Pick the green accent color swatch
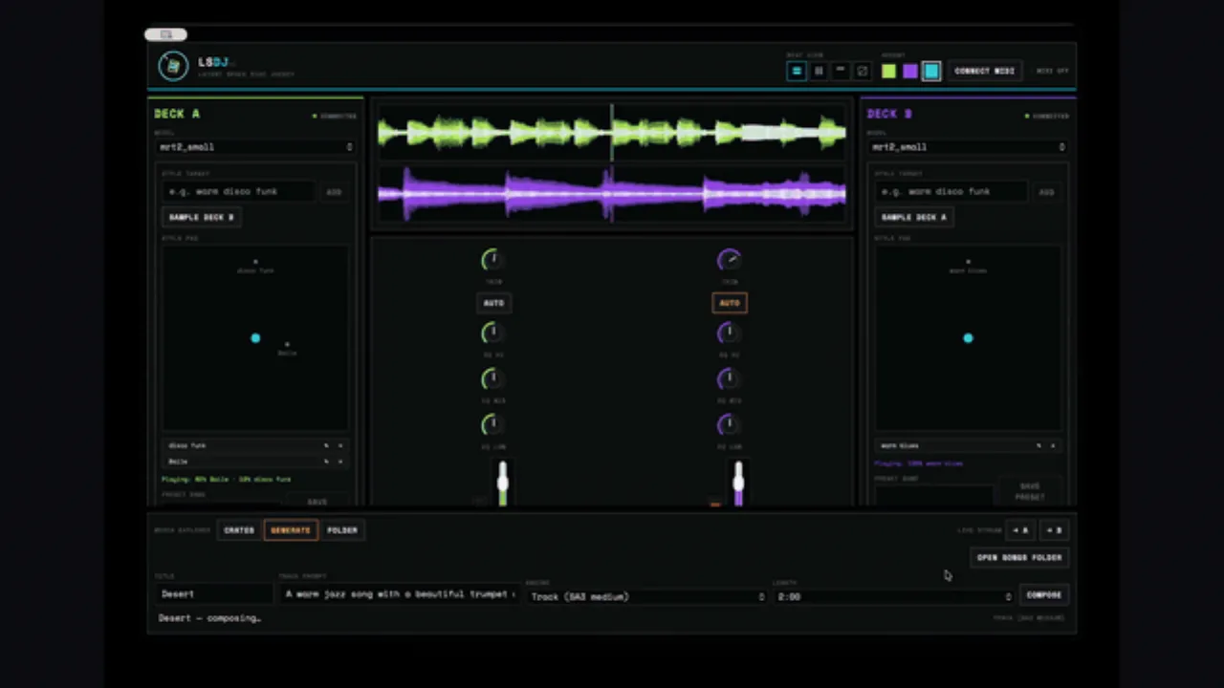Image resolution: width=1224 pixels, height=688 pixels. [888, 71]
